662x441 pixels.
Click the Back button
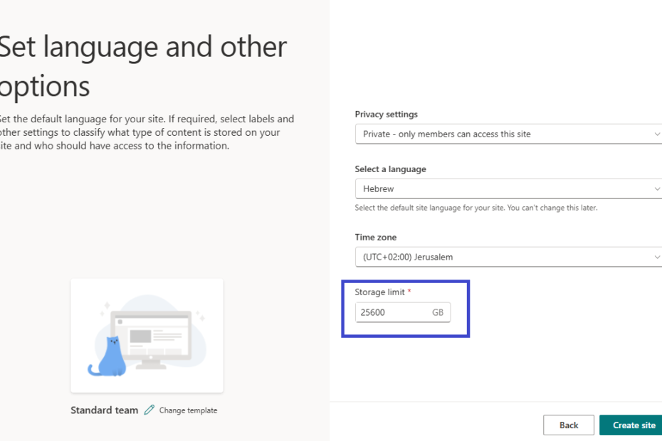(x=568, y=425)
